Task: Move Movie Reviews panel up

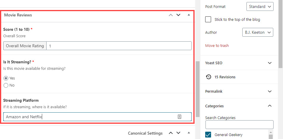Action: (x=171, y=15)
